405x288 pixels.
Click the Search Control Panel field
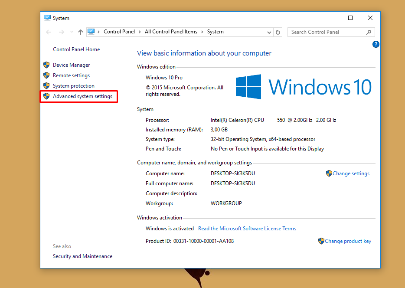point(331,32)
